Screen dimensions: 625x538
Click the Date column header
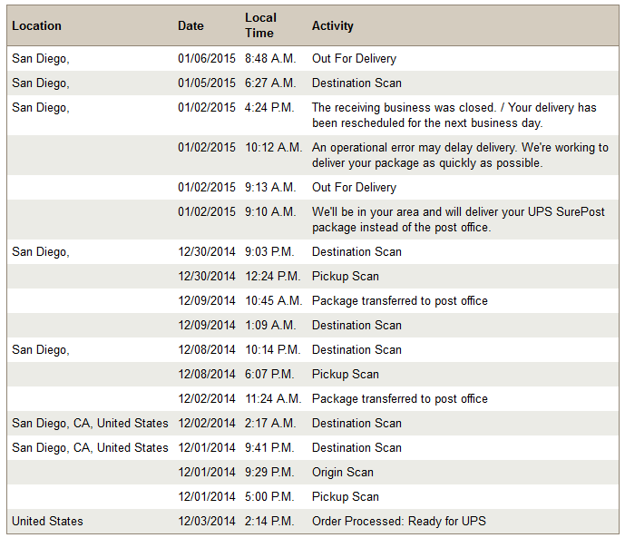190,26
